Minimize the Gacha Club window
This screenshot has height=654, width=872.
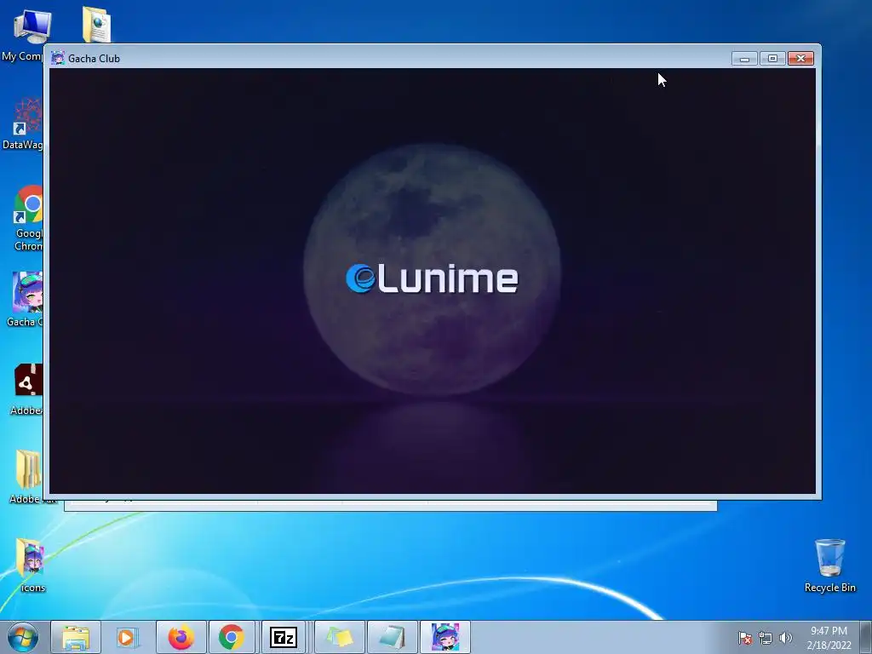[744, 59]
